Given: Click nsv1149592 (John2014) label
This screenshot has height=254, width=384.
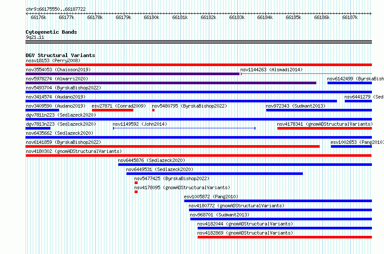Looking at the screenshot, I should tap(140, 124).
